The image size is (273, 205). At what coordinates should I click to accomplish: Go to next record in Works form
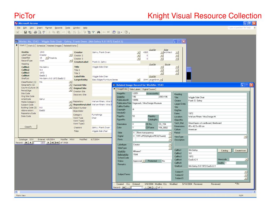coord(48,143)
